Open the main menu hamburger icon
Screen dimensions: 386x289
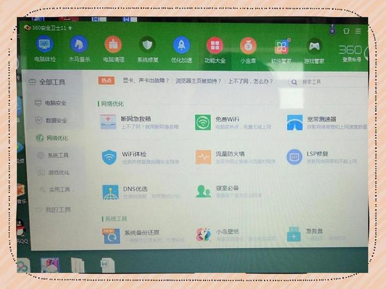[x=358, y=31]
